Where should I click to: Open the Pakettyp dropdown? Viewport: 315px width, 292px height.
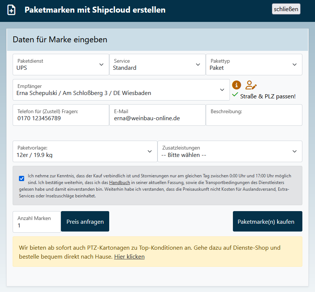(x=254, y=65)
